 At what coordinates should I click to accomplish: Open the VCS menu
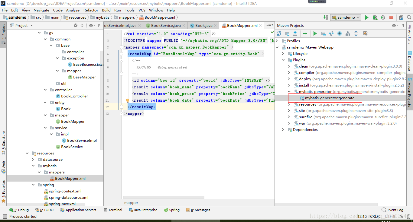coord(142,10)
